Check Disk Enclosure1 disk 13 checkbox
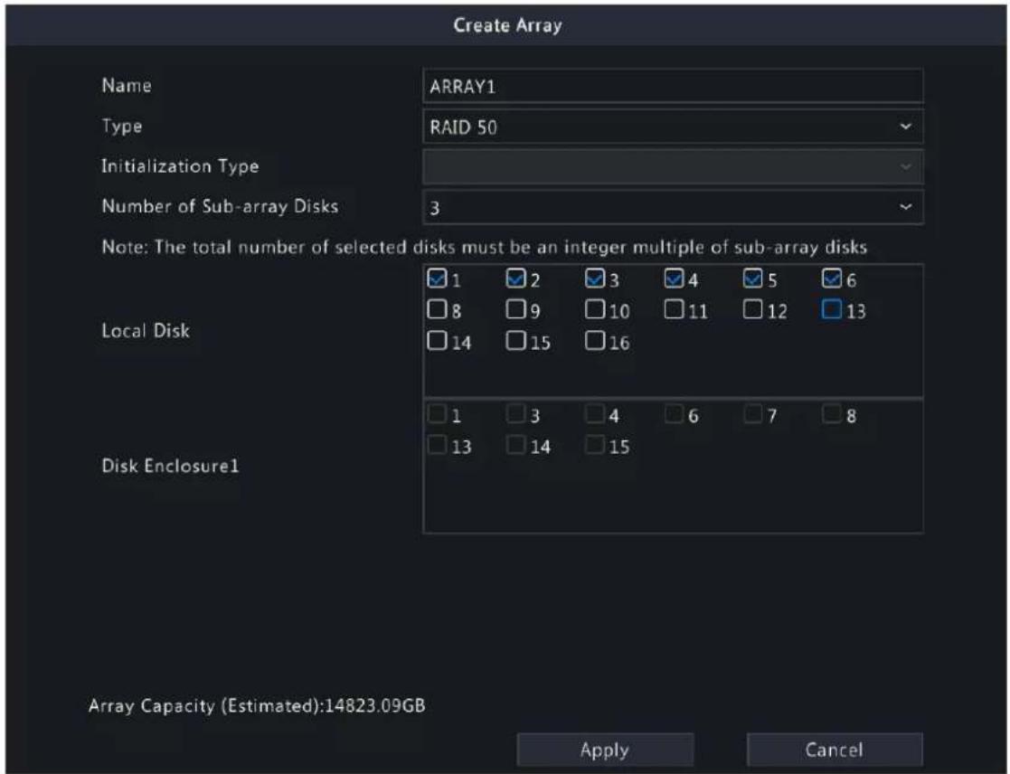 (437, 444)
